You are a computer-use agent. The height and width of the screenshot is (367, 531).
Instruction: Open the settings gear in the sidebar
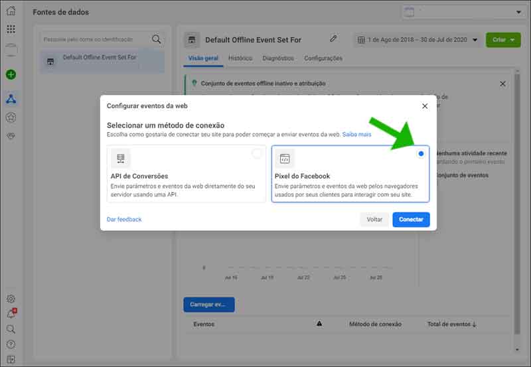point(11,299)
